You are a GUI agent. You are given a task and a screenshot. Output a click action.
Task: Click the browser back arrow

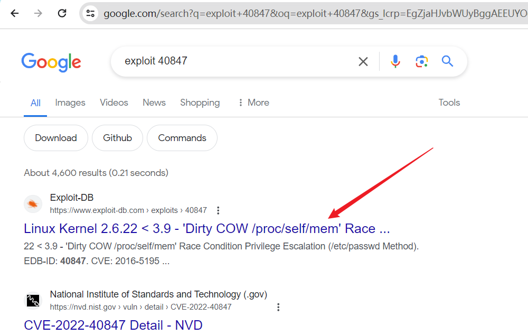(14, 13)
